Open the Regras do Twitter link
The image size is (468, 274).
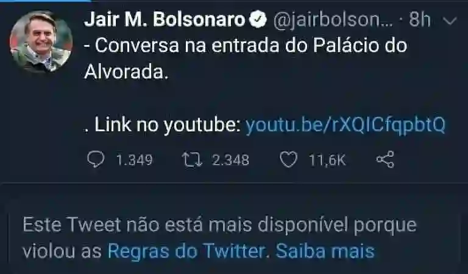click(x=186, y=251)
